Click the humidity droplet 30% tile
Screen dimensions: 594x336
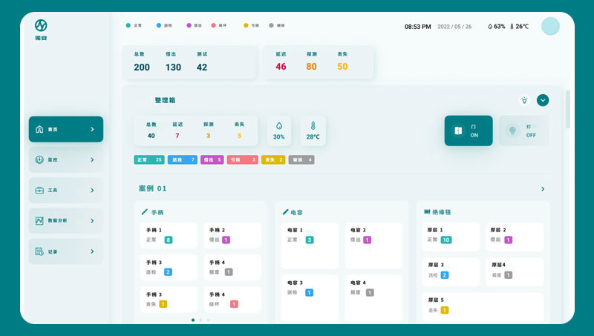point(278,131)
